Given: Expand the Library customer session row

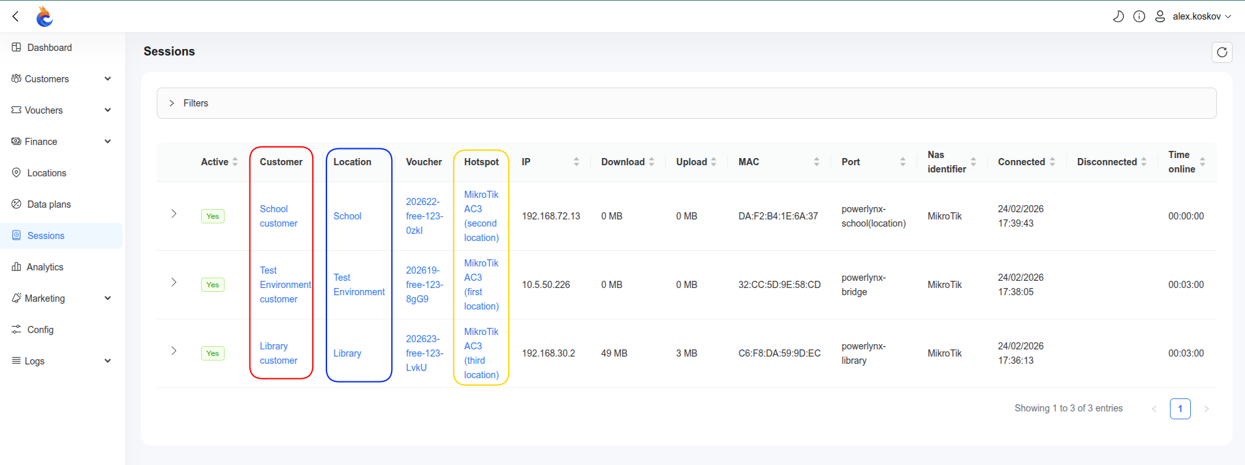Looking at the screenshot, I should [174, 351].
